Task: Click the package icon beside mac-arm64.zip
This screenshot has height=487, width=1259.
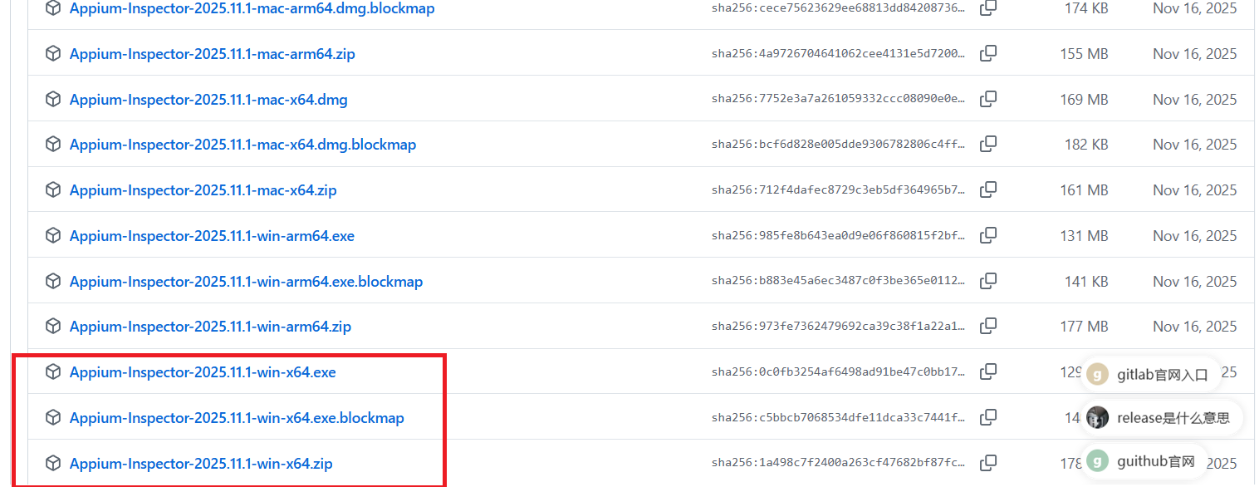Action: (53, 53)
